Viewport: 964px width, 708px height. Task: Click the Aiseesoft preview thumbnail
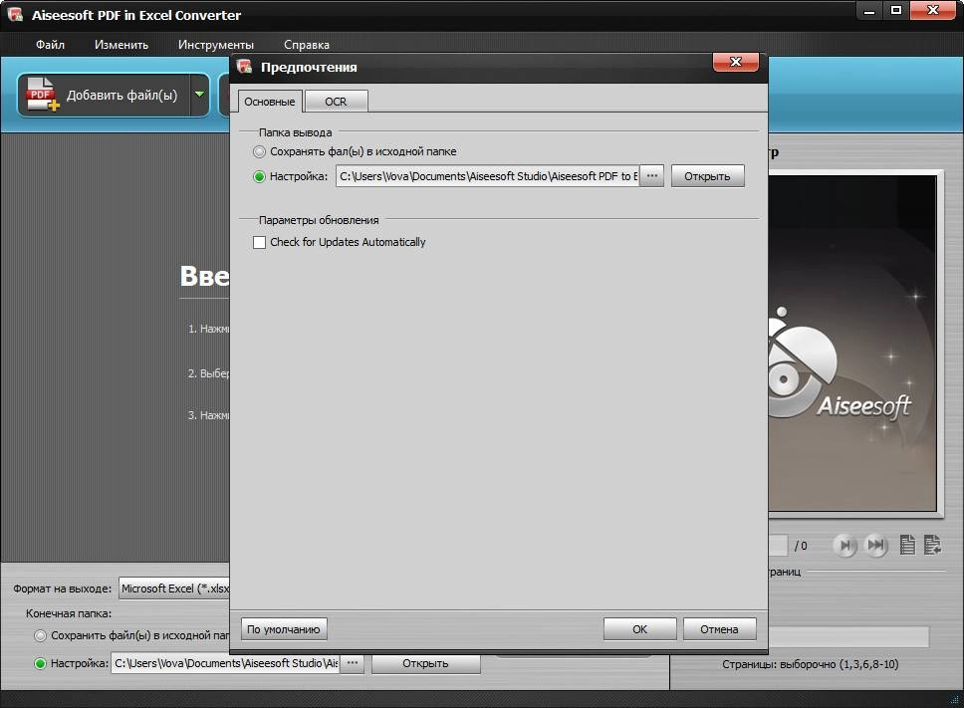852,343
